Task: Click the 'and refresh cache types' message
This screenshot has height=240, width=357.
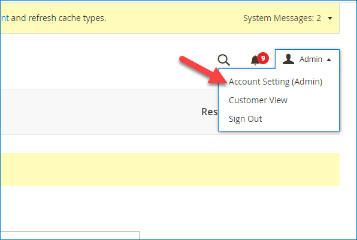Action: (59, 18)
